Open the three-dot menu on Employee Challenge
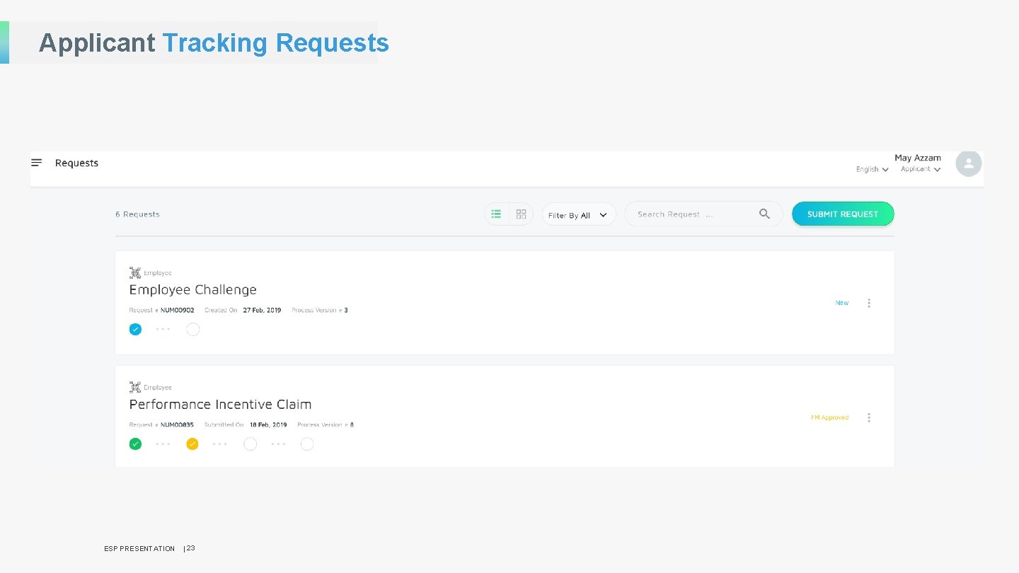Screen dimensions: 1019x573 coord(869,303)
